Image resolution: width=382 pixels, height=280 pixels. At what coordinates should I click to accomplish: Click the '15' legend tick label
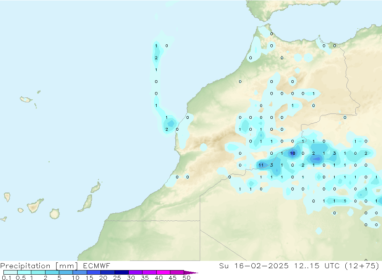[x=89, y=278]
